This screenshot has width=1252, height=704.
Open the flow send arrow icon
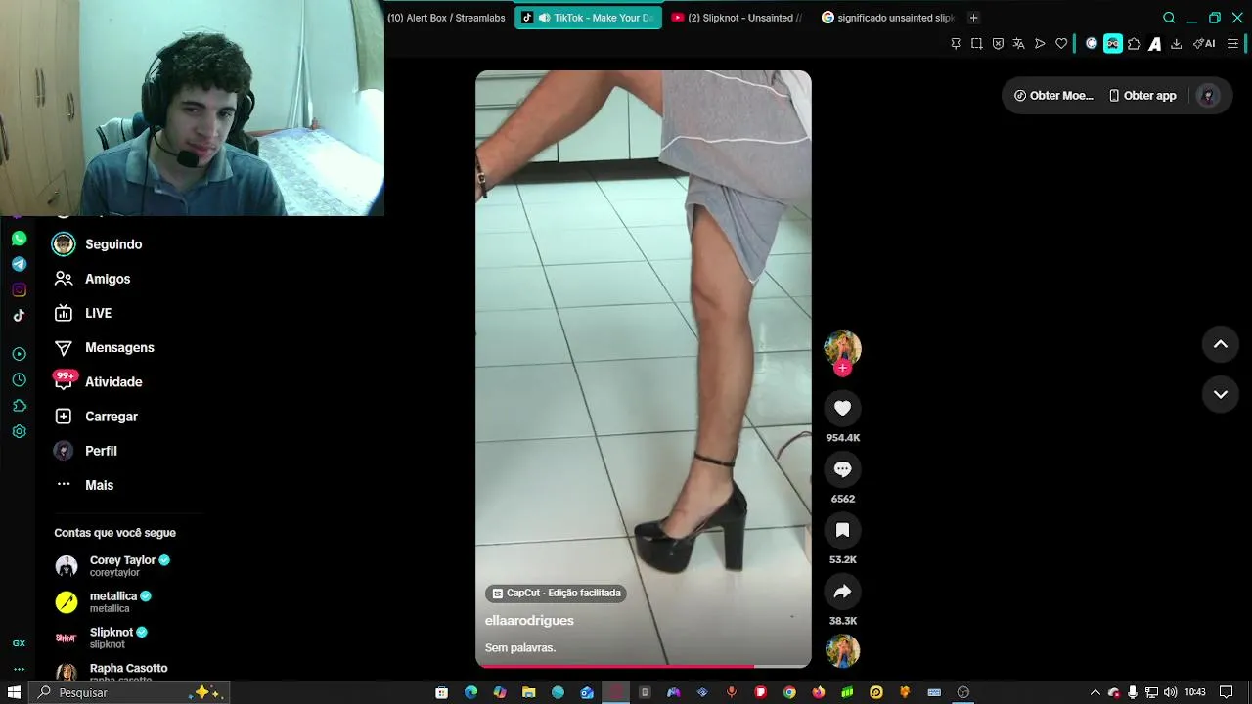point(1040,43)
